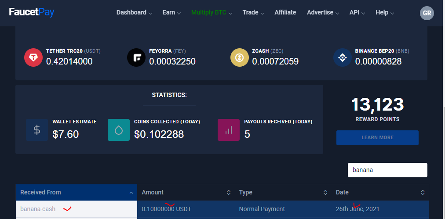This screenshot has height=219, width=445.
Task: Open the Help dropdown menu
Action: [x=385, y=12]
